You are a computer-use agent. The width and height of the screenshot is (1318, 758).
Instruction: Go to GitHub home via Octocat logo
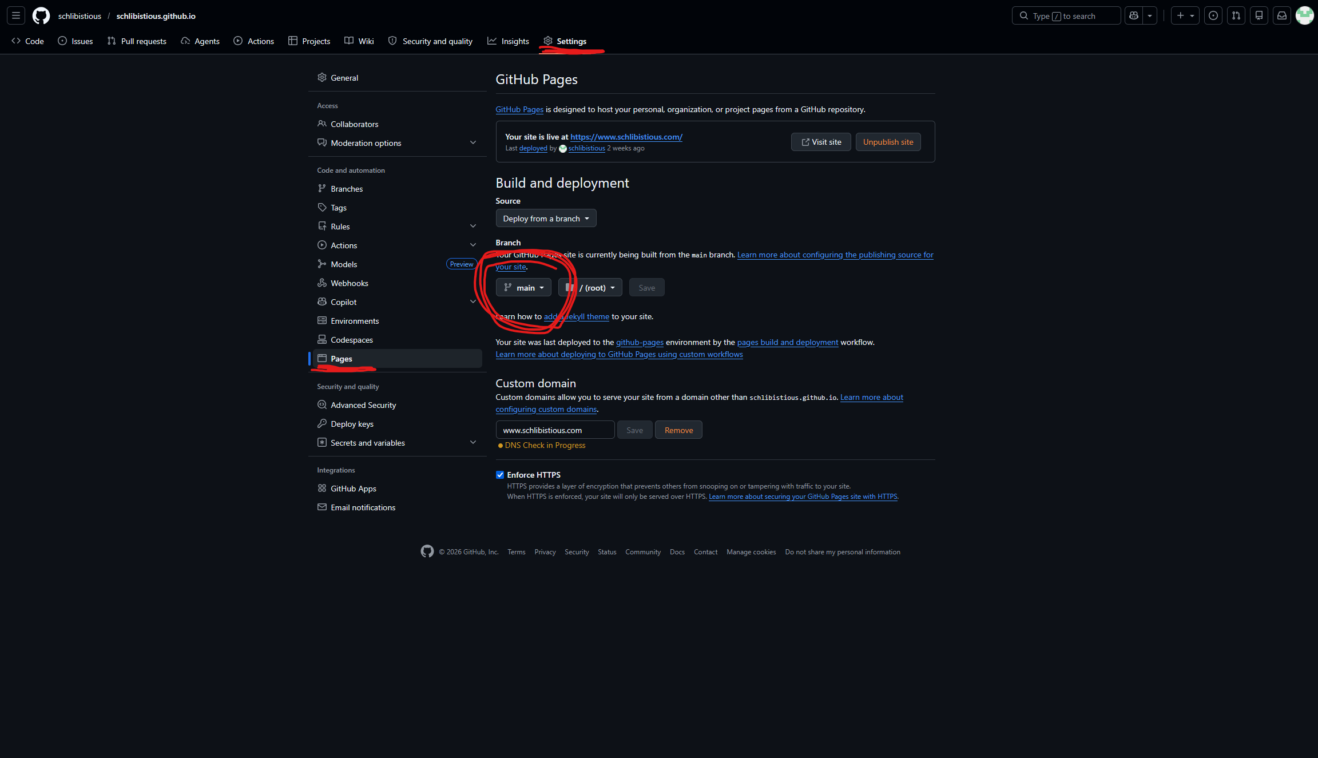41,15
